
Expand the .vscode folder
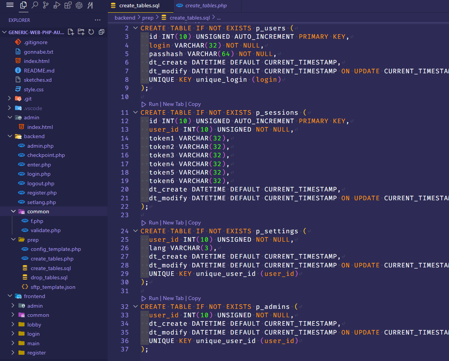(10, 108)
